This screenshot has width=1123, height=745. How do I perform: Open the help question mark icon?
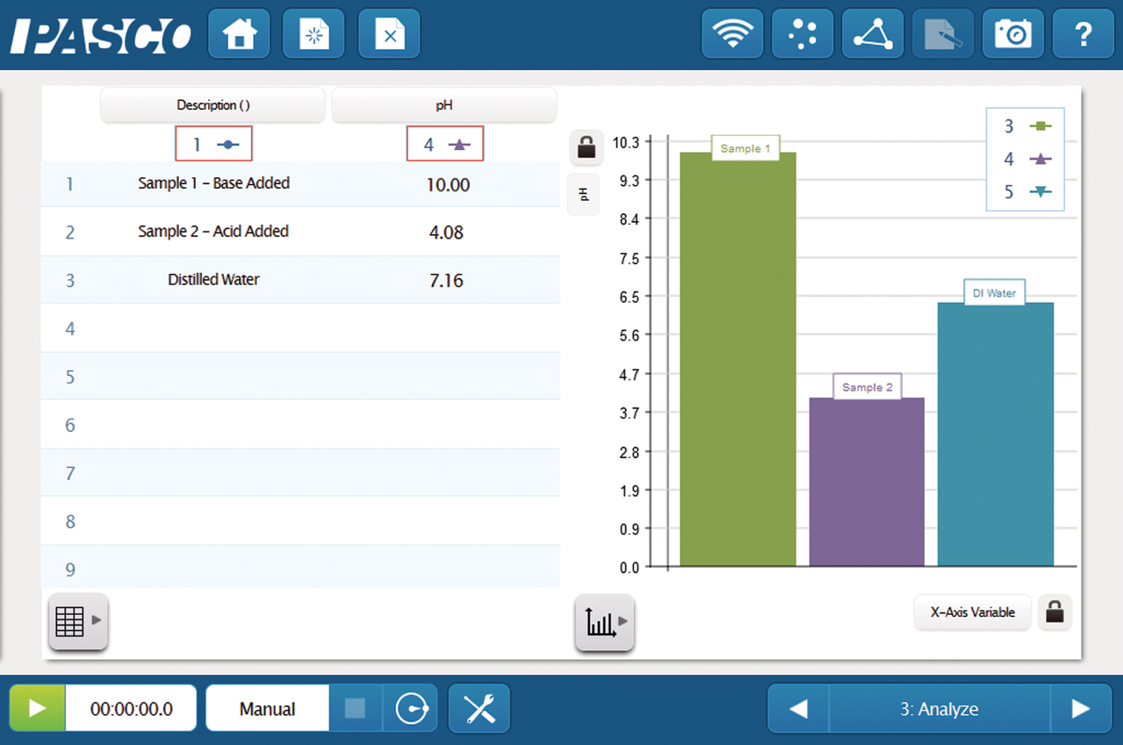tap(1083, 34)
